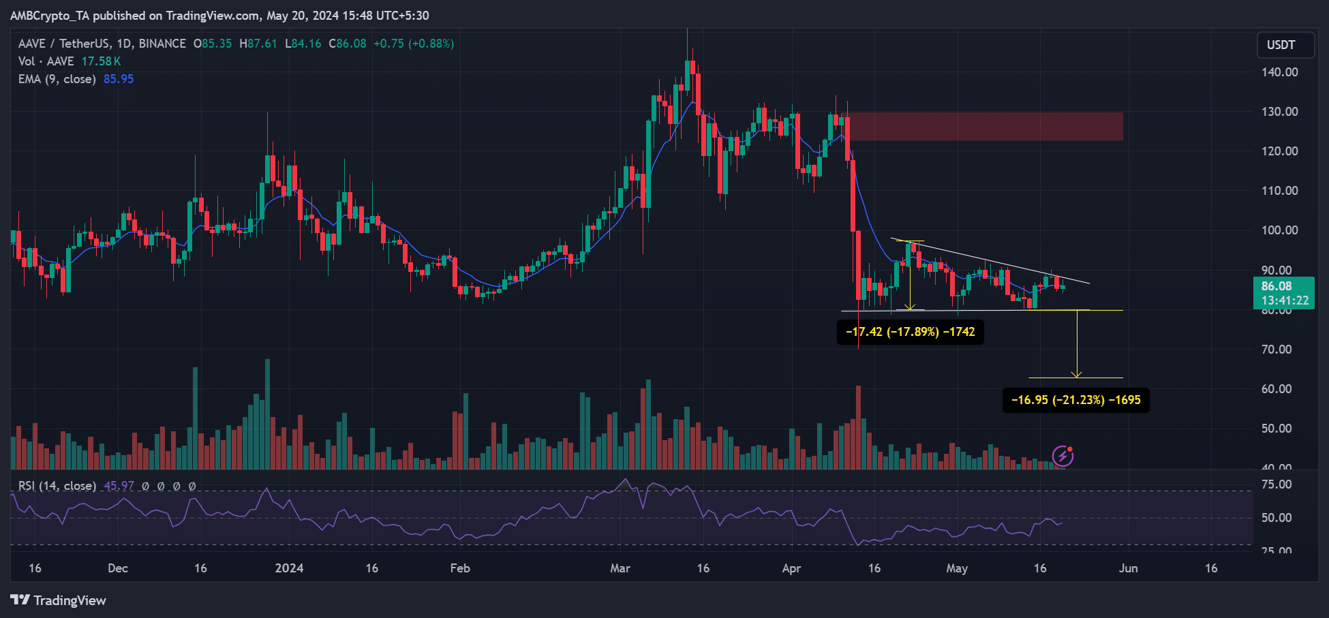Click the RSI value 45.97
Screen dimensions: 1329x618
point(119,486)
